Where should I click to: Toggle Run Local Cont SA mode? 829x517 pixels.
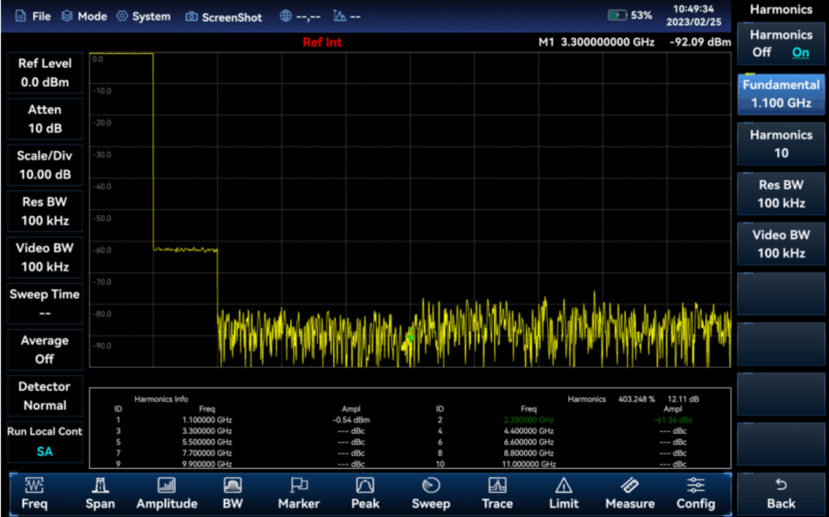pyautogui.click(x=45, y=441)
